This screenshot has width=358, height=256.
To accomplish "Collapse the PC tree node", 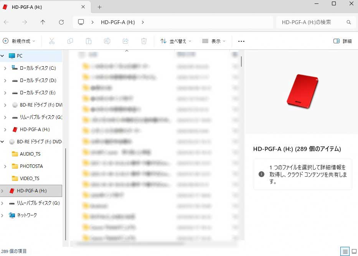I will [3, 56].
